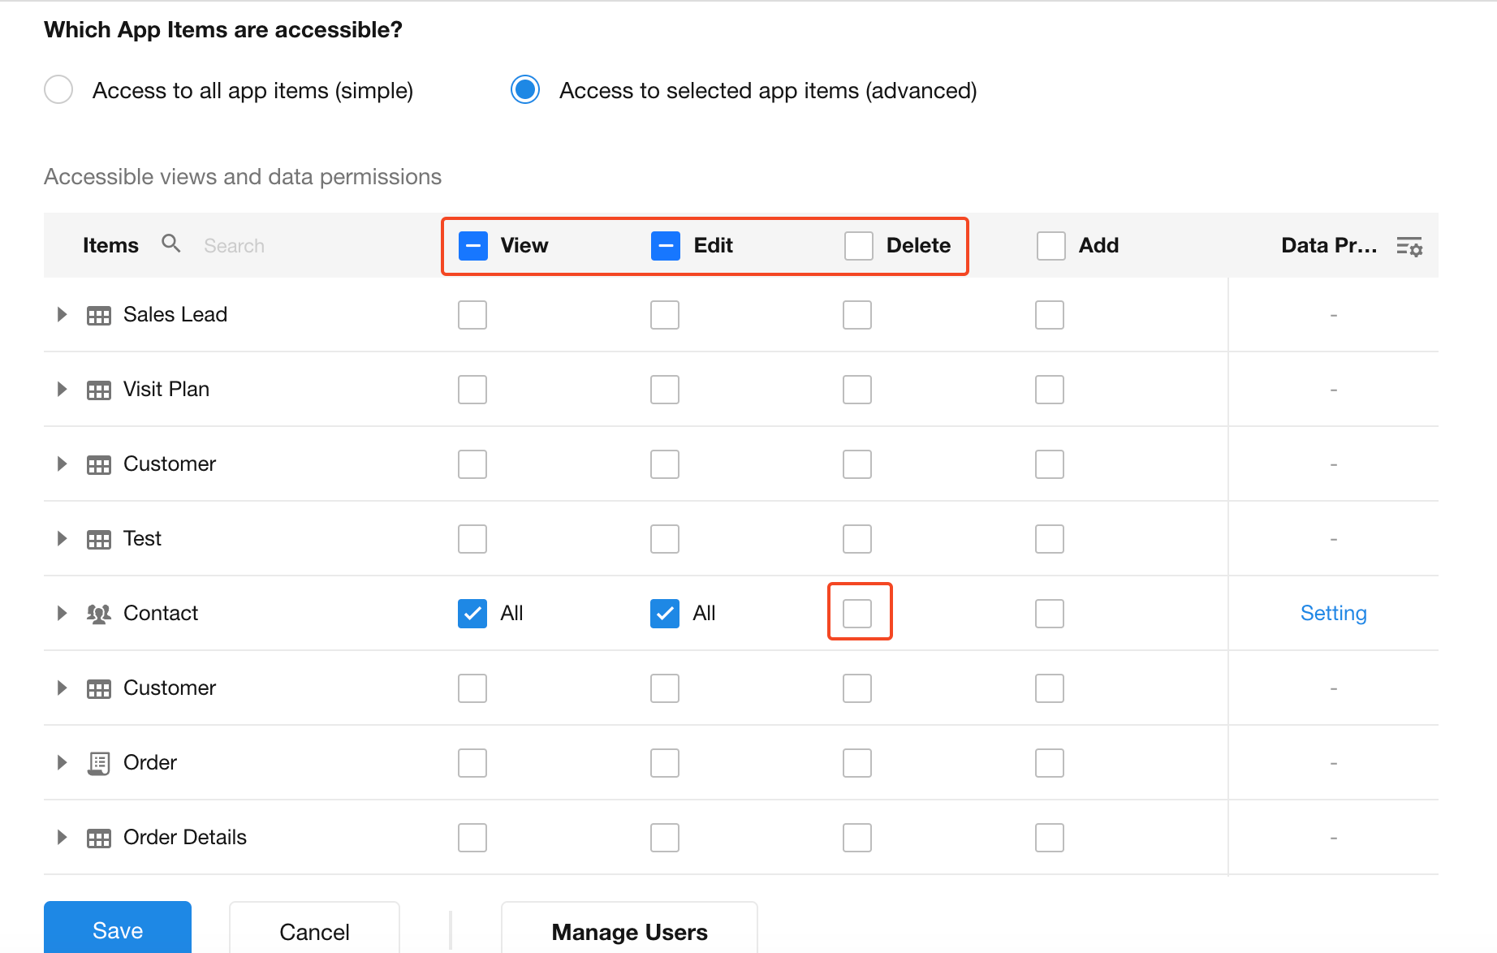The height and width of the screenshot is (953, 1497).
Task: Open the Data Privileges column settings icon
Action: (x=1409, y=246)
